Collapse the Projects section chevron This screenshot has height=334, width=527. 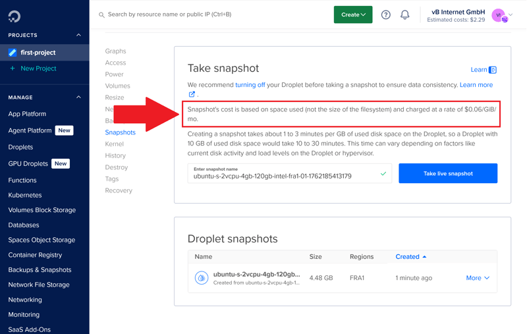coord(78,35)
